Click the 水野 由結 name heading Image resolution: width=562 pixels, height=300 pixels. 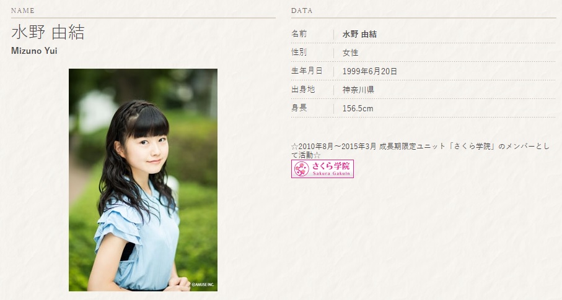(x=48, y=32)
